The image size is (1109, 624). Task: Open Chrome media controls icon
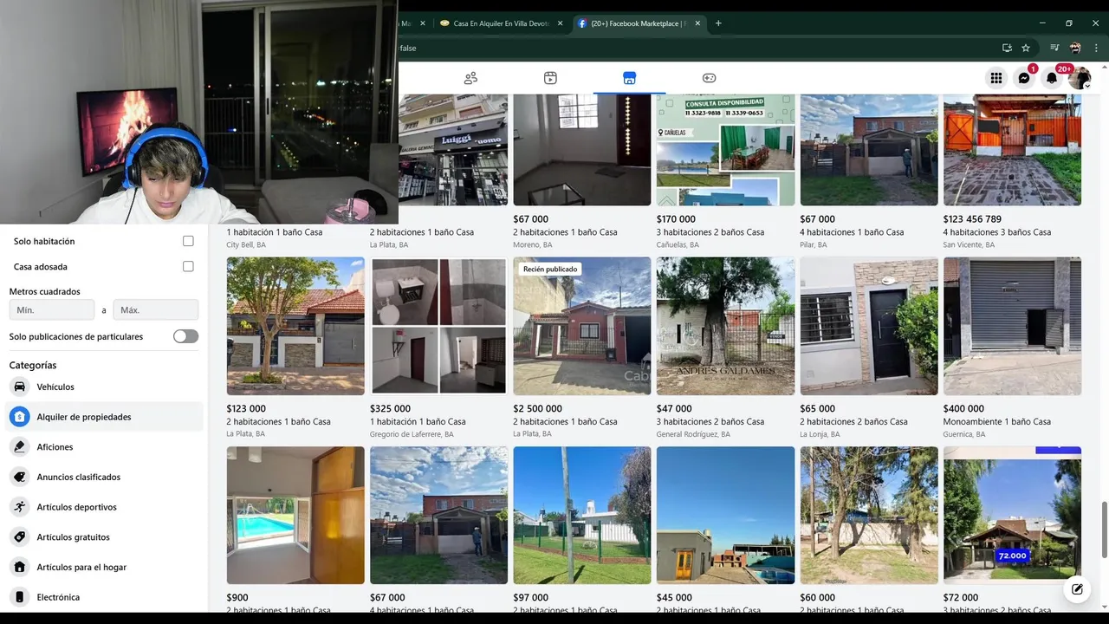pos(1054,48)
